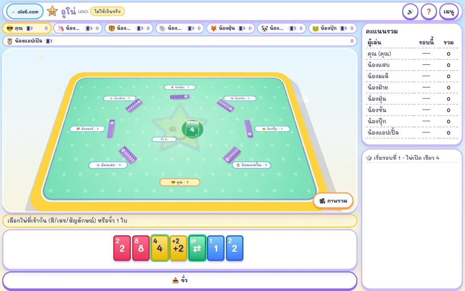Image resolution: width=465 pixels, height=291 pixels.
Task: Select the fox น้องฝุ่น player chip
Action: (230, 28)
